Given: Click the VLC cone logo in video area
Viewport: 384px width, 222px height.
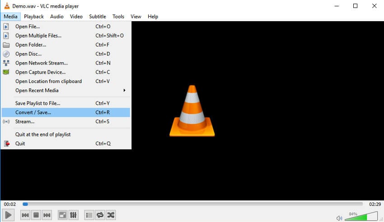Looking at the screenshot, I should [192, 111].
